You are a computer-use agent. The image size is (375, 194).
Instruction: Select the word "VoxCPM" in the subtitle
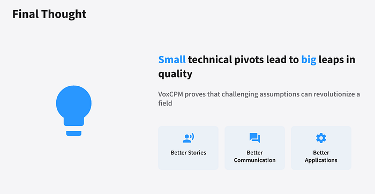point(170,94)
